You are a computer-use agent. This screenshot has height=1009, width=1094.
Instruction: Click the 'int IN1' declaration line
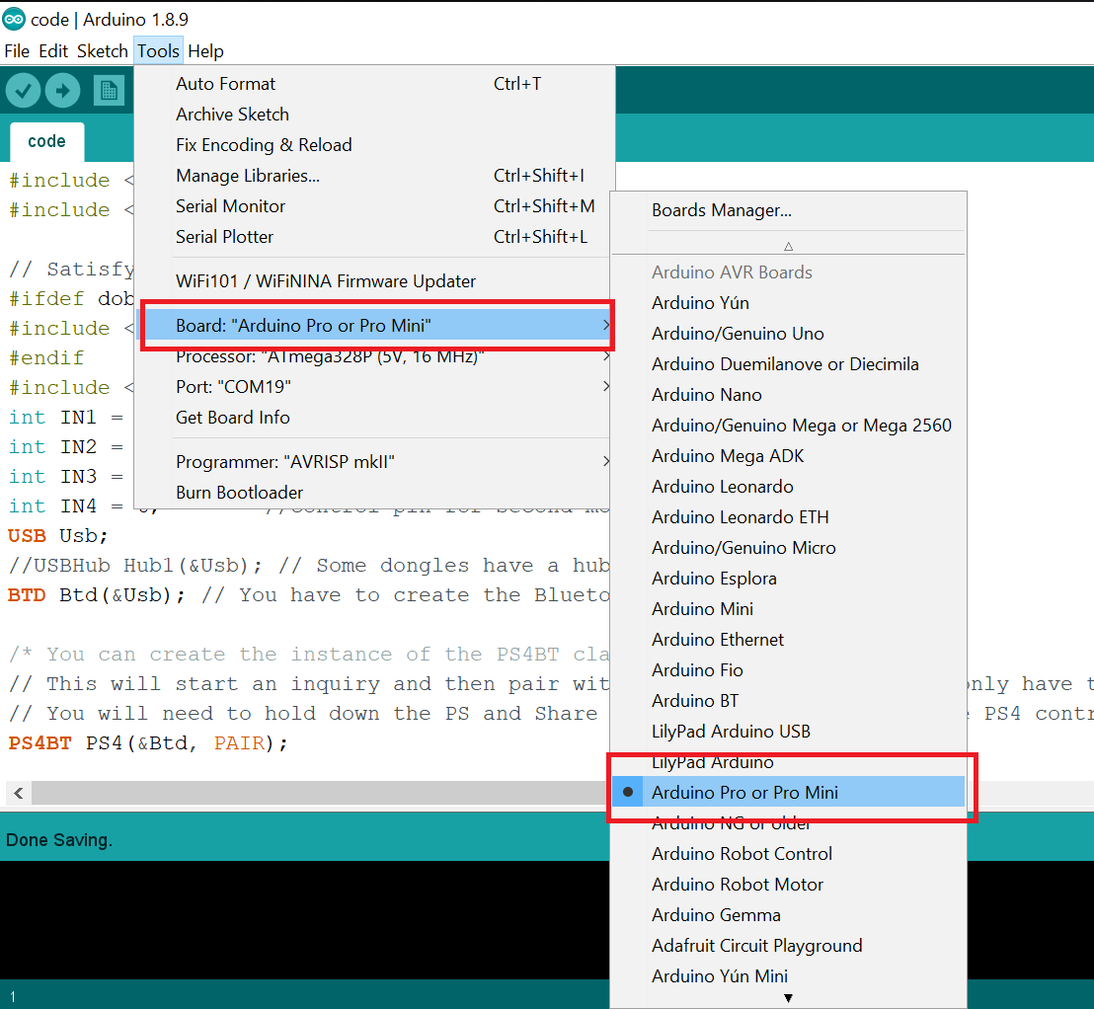[66, 418]
